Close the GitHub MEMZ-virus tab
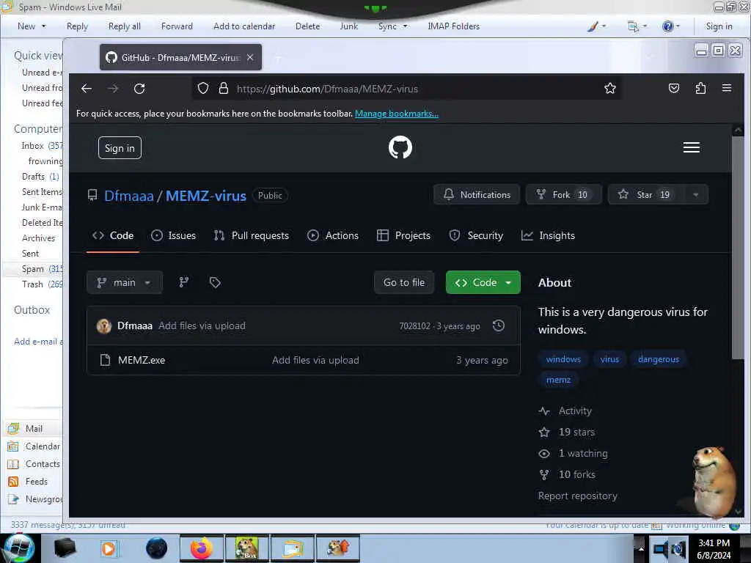This screenshot has width=751, height=563. click(250, 57)
